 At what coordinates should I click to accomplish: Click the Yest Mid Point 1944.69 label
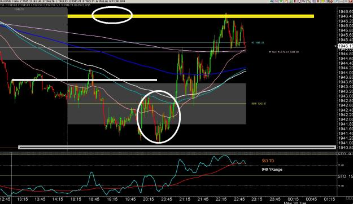(284, 52)
